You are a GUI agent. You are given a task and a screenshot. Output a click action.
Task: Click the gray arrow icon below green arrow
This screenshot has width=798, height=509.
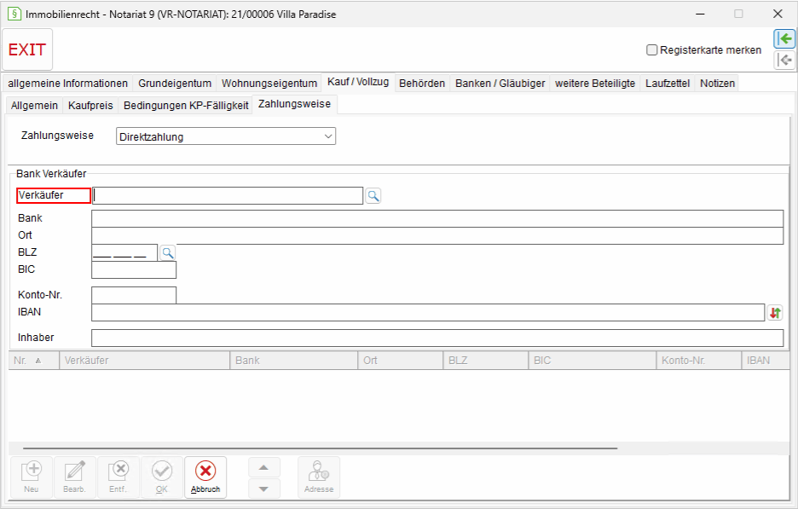coord(784,60)
